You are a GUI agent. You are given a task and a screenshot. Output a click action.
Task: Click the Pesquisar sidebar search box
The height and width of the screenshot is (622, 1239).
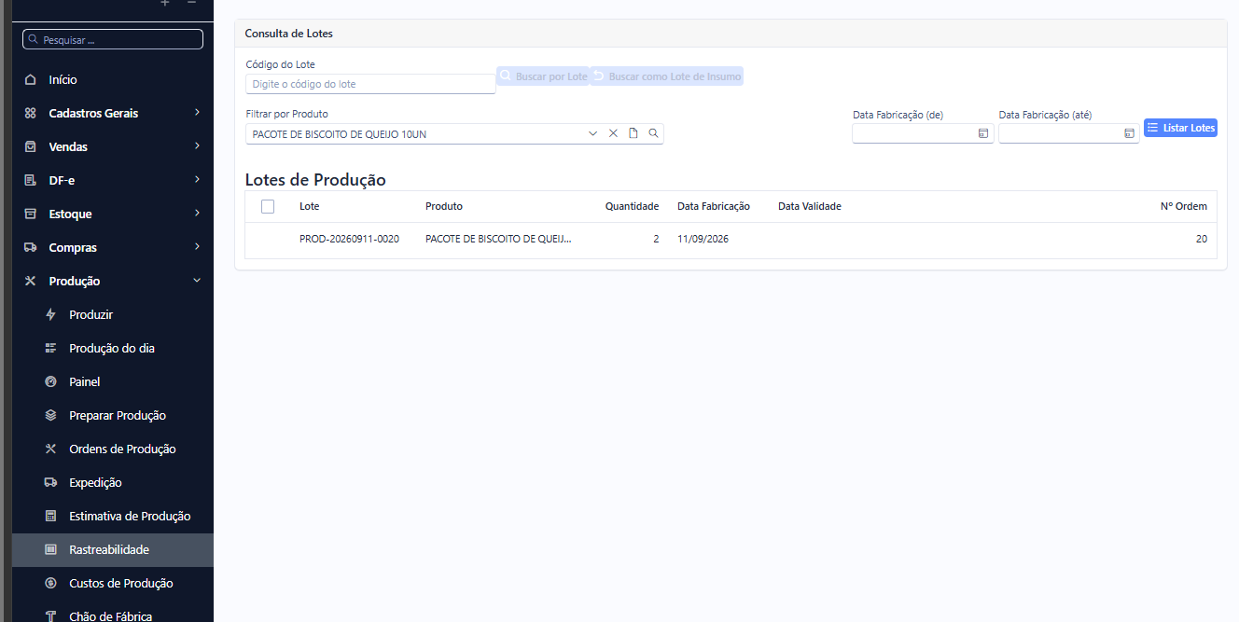[113, 40]
